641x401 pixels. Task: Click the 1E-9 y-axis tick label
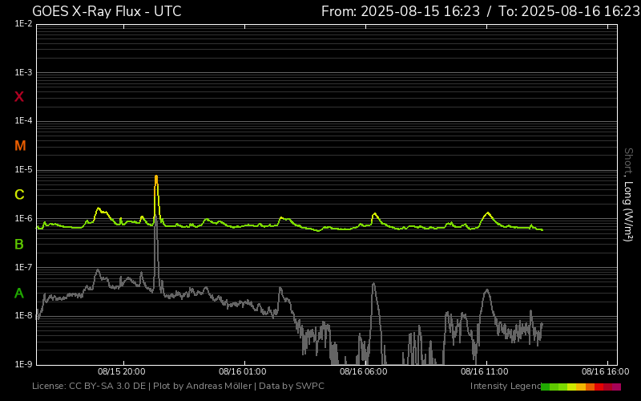[23, 364]
